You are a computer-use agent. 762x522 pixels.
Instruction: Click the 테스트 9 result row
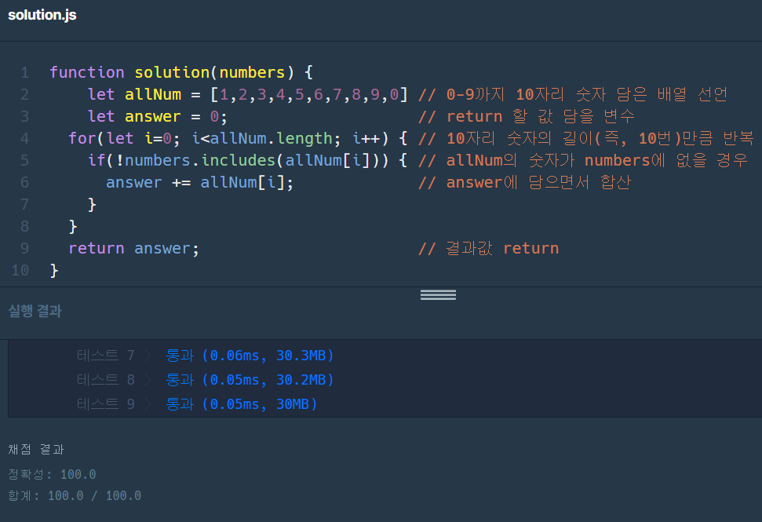pyautogui.click(x=197, y=404)
